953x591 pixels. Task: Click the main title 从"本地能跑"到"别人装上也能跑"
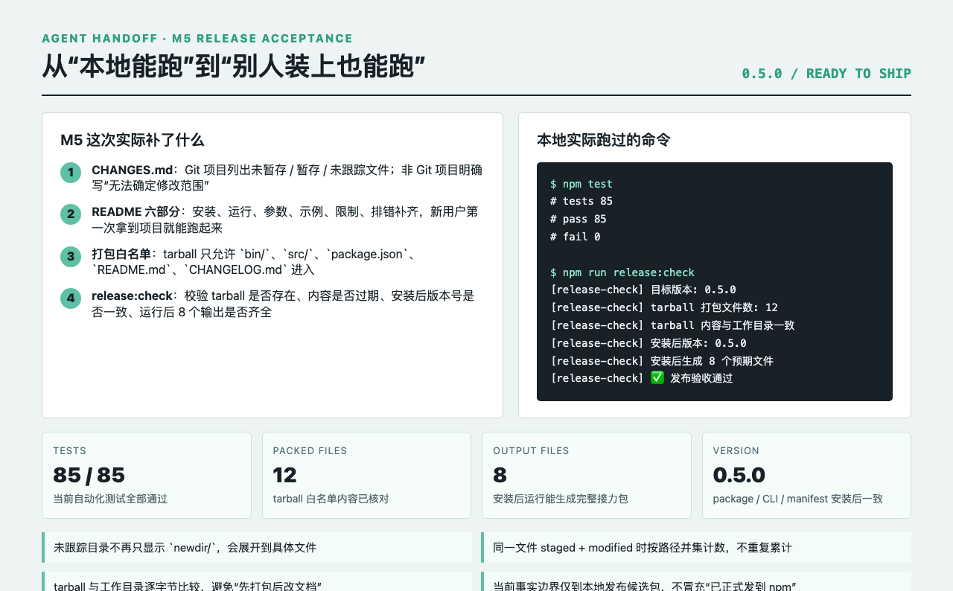(233, 67)
